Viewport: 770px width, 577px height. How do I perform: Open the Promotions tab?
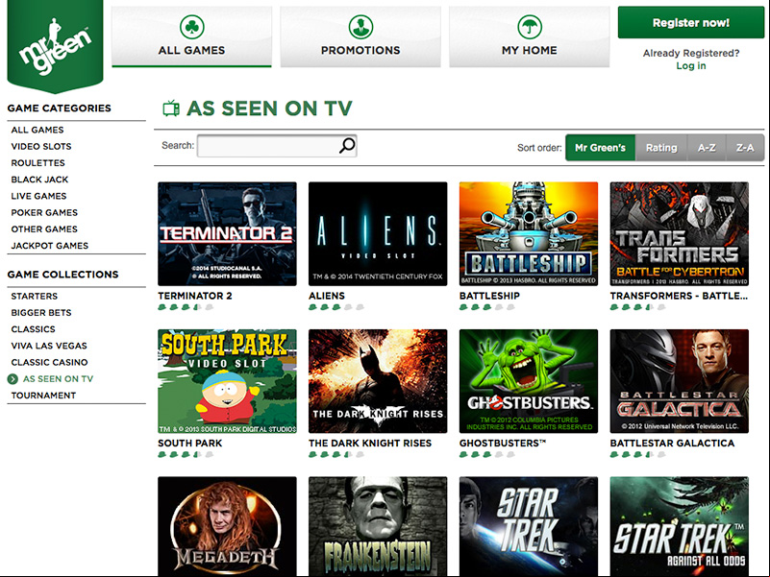pyautogui.click(x=360, y=36)
